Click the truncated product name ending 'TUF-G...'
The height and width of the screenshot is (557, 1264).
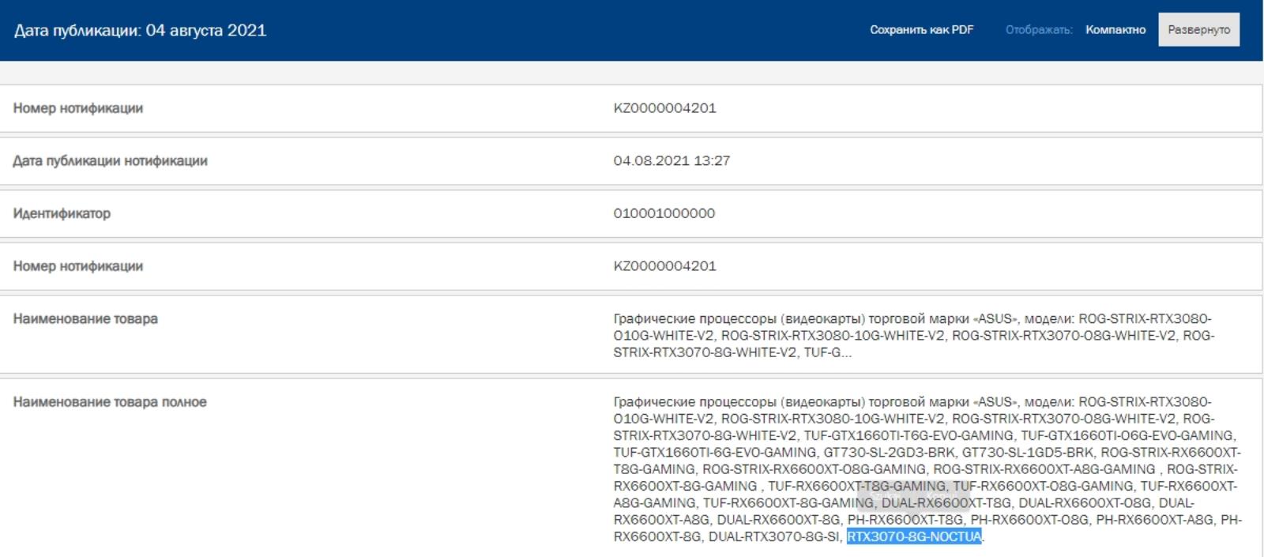tap(913, 335)
